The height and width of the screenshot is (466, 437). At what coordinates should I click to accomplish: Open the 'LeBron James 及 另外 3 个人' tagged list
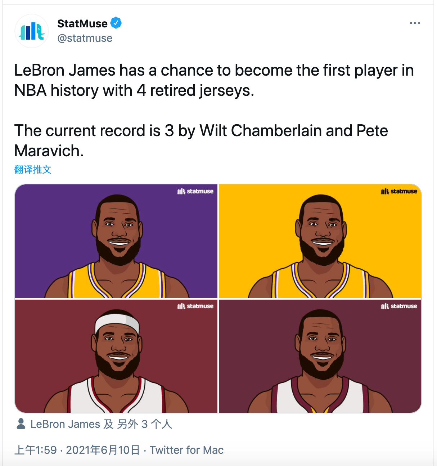coord(101,424)
